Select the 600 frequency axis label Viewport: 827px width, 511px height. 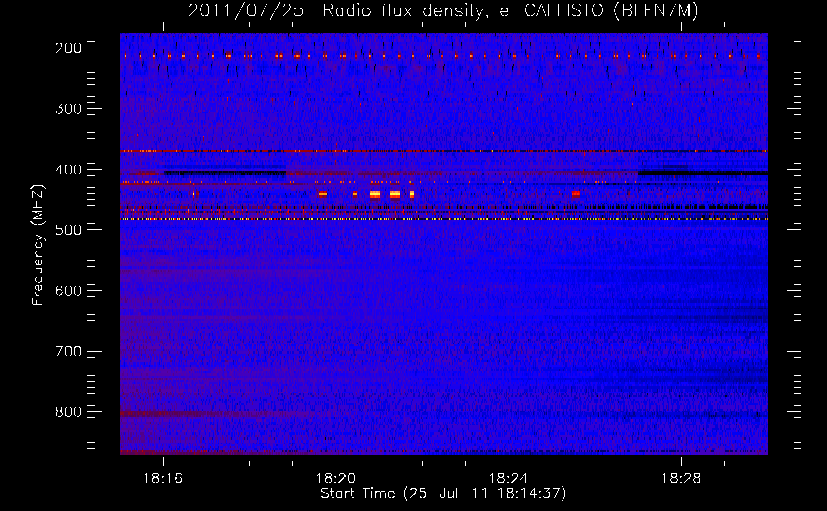(68, 291)
